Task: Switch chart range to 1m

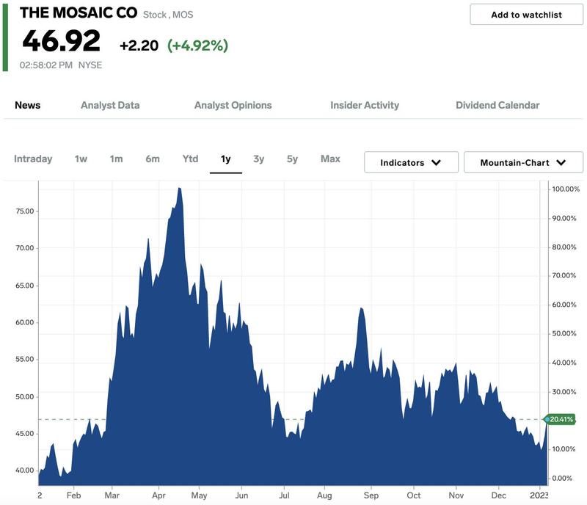Action: tap(116, 159)
